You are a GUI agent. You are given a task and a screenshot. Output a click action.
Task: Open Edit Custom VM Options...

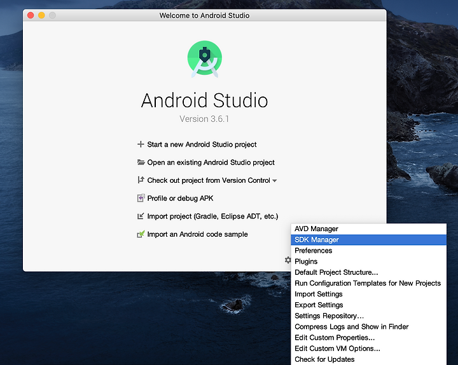click(x=368, y=348)
